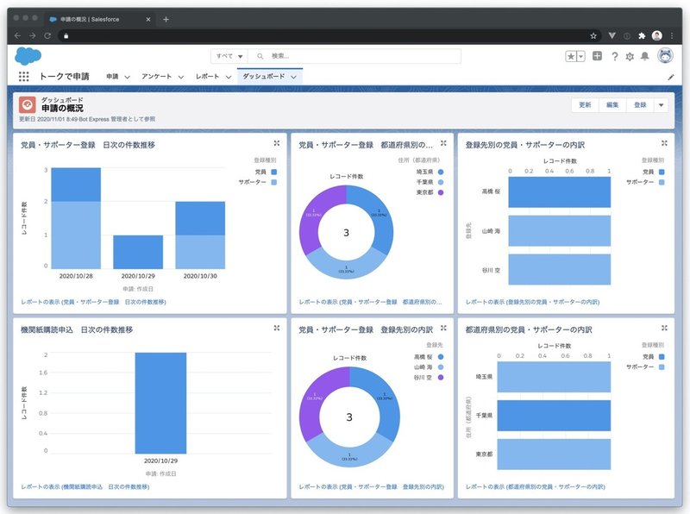690x514 pixels.
Task: Click the browser forward arrow
Action: tap(33, 35)
